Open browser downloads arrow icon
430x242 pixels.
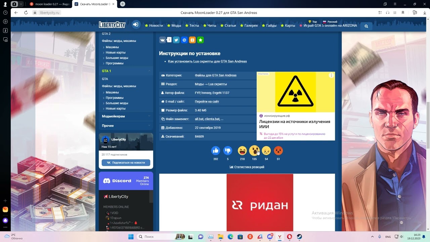coord(425,12)
